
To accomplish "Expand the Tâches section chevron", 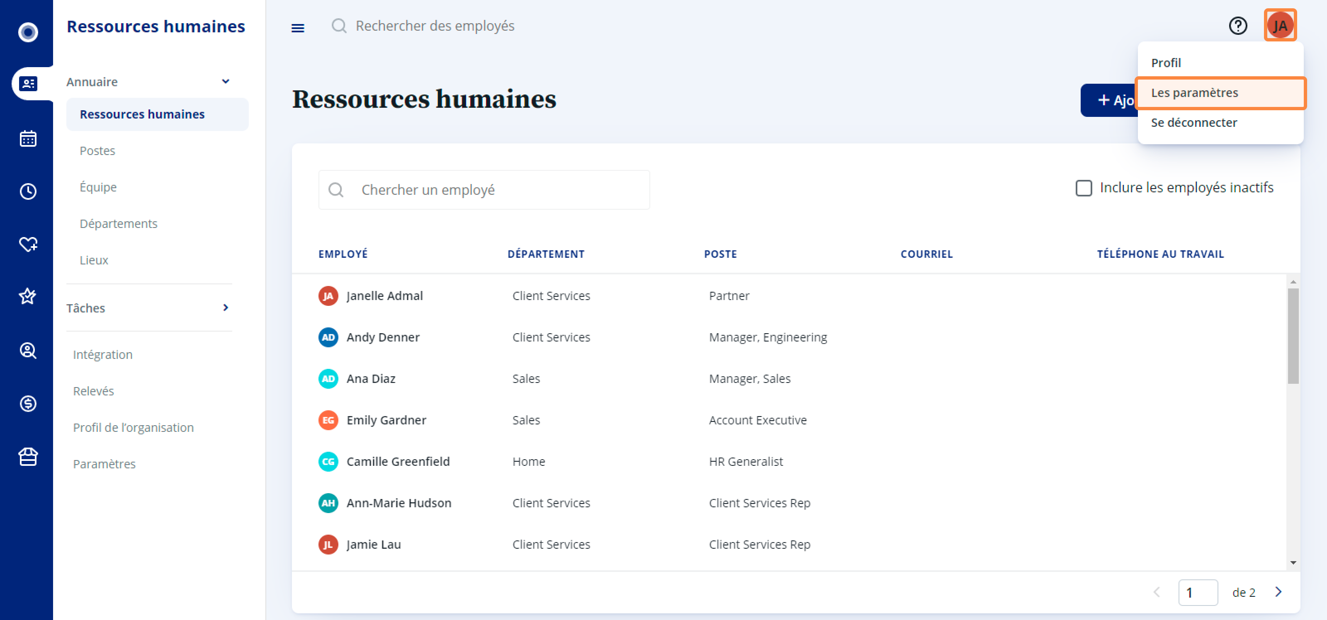I will tap(226, 308).
